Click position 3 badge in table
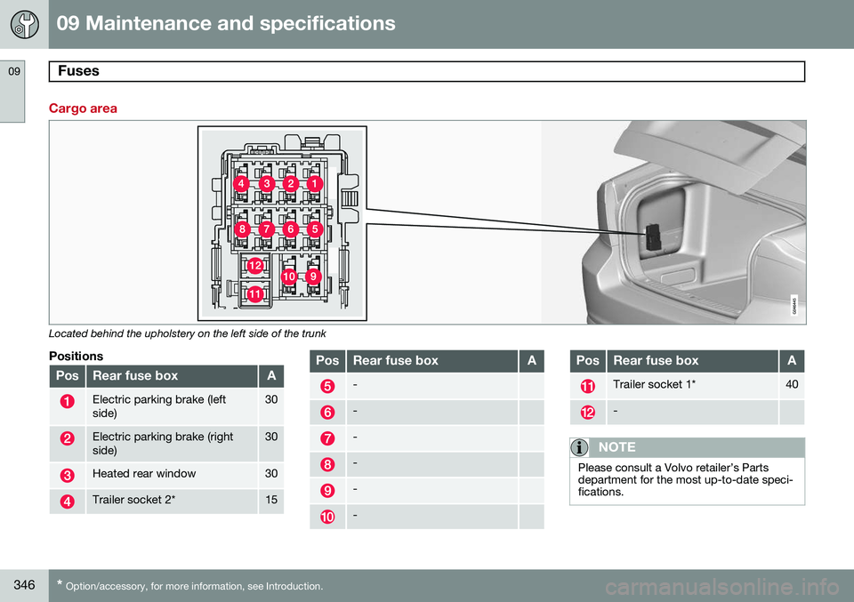This screenshot has width=854, height=602. pyautogui.click(x=68, y=475)
